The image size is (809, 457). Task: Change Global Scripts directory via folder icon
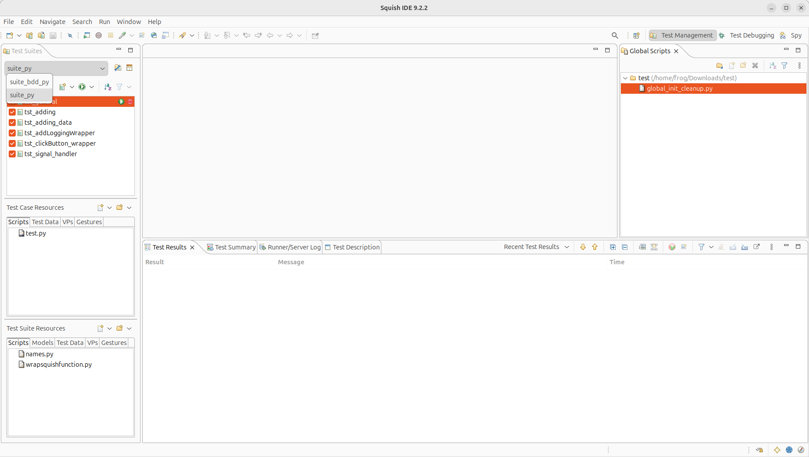coord(720,65)
